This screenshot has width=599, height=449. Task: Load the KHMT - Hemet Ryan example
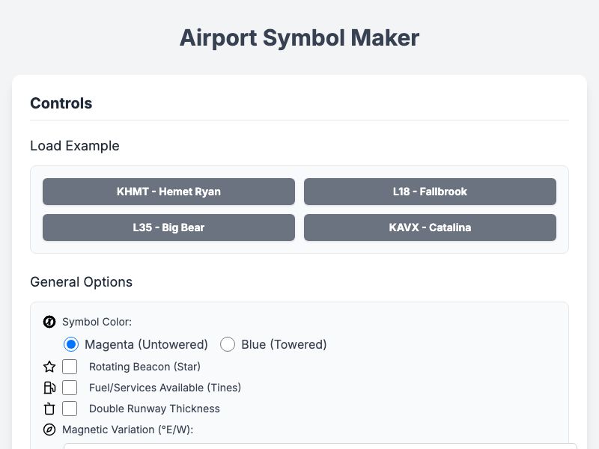[168, 192]
